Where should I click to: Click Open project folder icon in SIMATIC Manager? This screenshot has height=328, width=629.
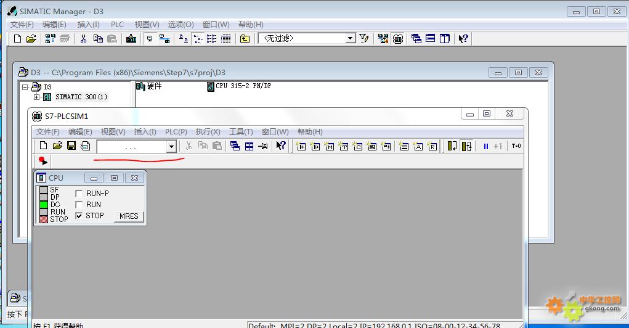click(31, 39)
